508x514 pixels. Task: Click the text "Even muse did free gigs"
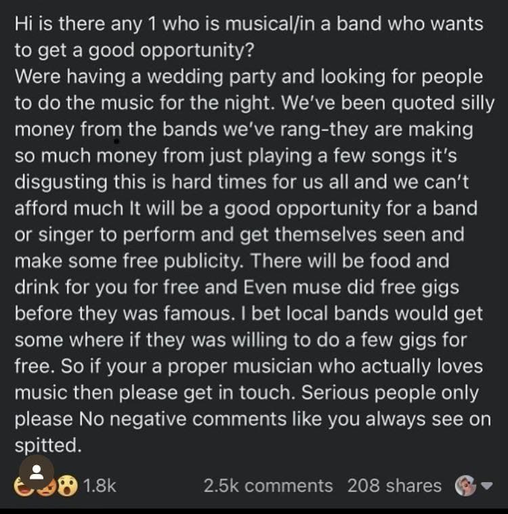pyautogui.click(x=351, y=288)
